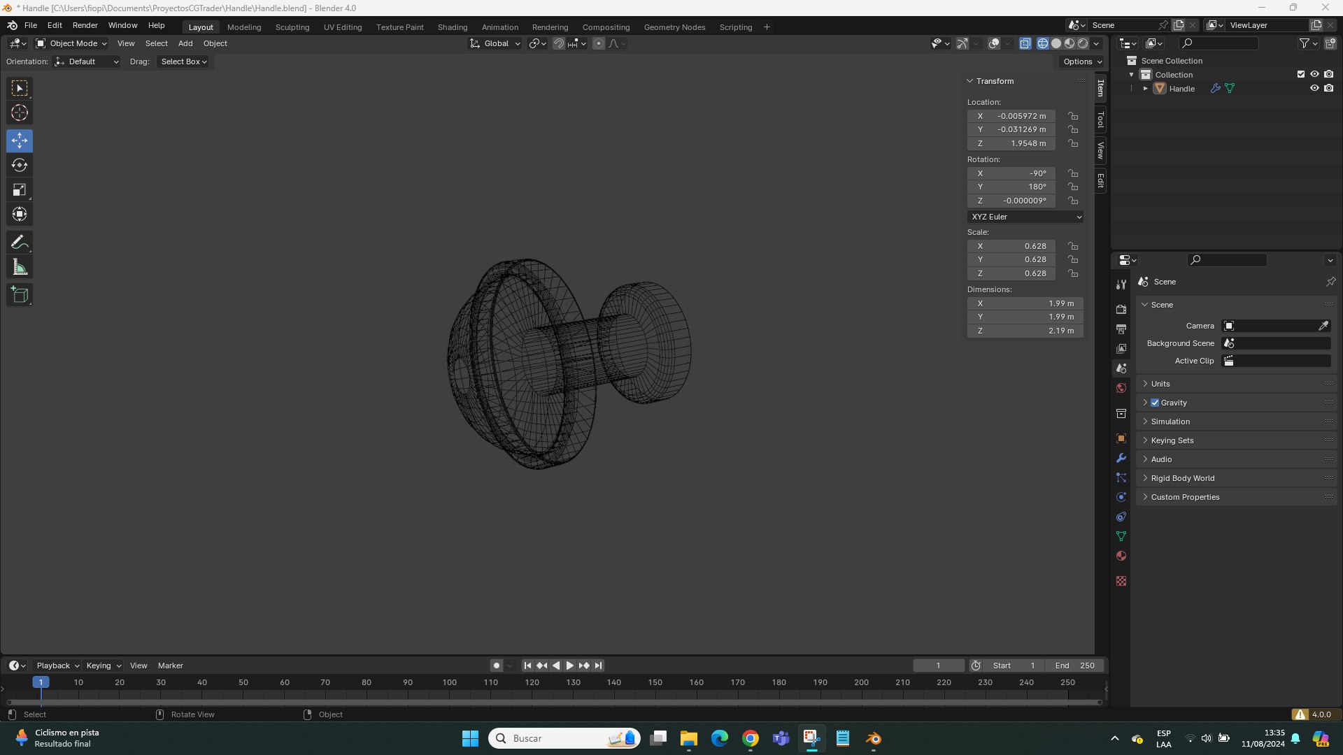Open the Render properties tab
Viewport: 1343px width, 755px height.
point(1121,309)
